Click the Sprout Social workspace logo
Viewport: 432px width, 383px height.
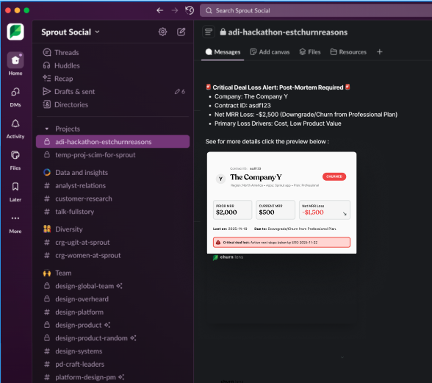pos(15,32)
